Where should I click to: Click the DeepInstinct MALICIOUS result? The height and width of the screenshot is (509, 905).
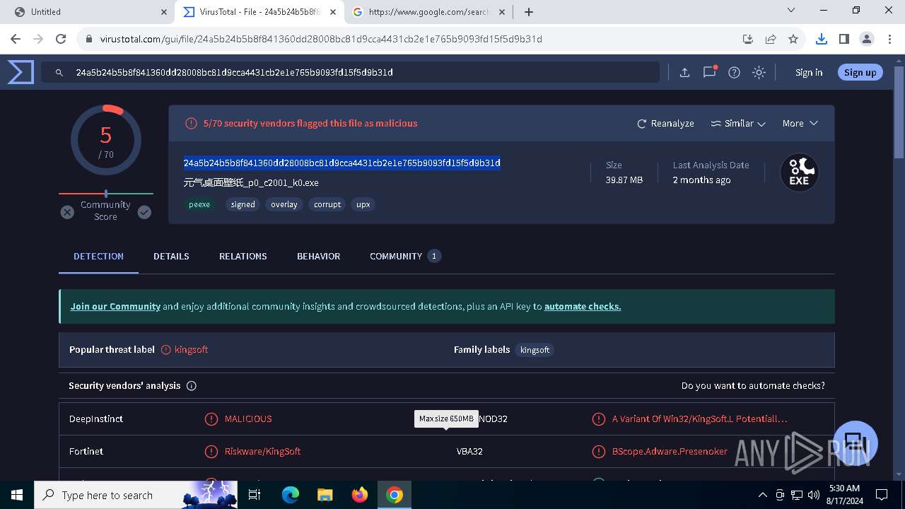coord(247,419)
